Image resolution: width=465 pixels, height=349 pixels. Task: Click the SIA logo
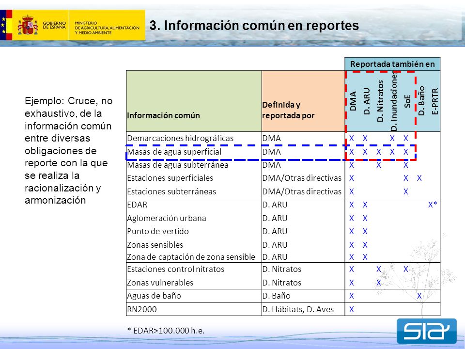(x=426, y=331)
